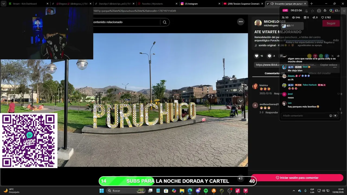Share the post using the forward arrow
Image resolution: width=347 pixels, height=195 pixels.
click(x=338, y=56)
